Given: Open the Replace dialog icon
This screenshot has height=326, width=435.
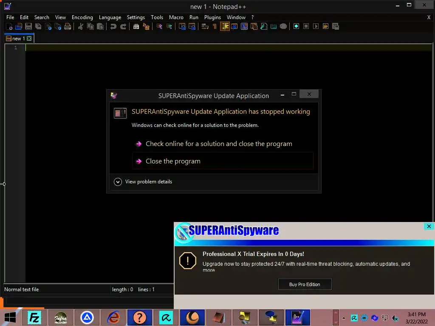Looking at the screenshot, I should (146, 27).
